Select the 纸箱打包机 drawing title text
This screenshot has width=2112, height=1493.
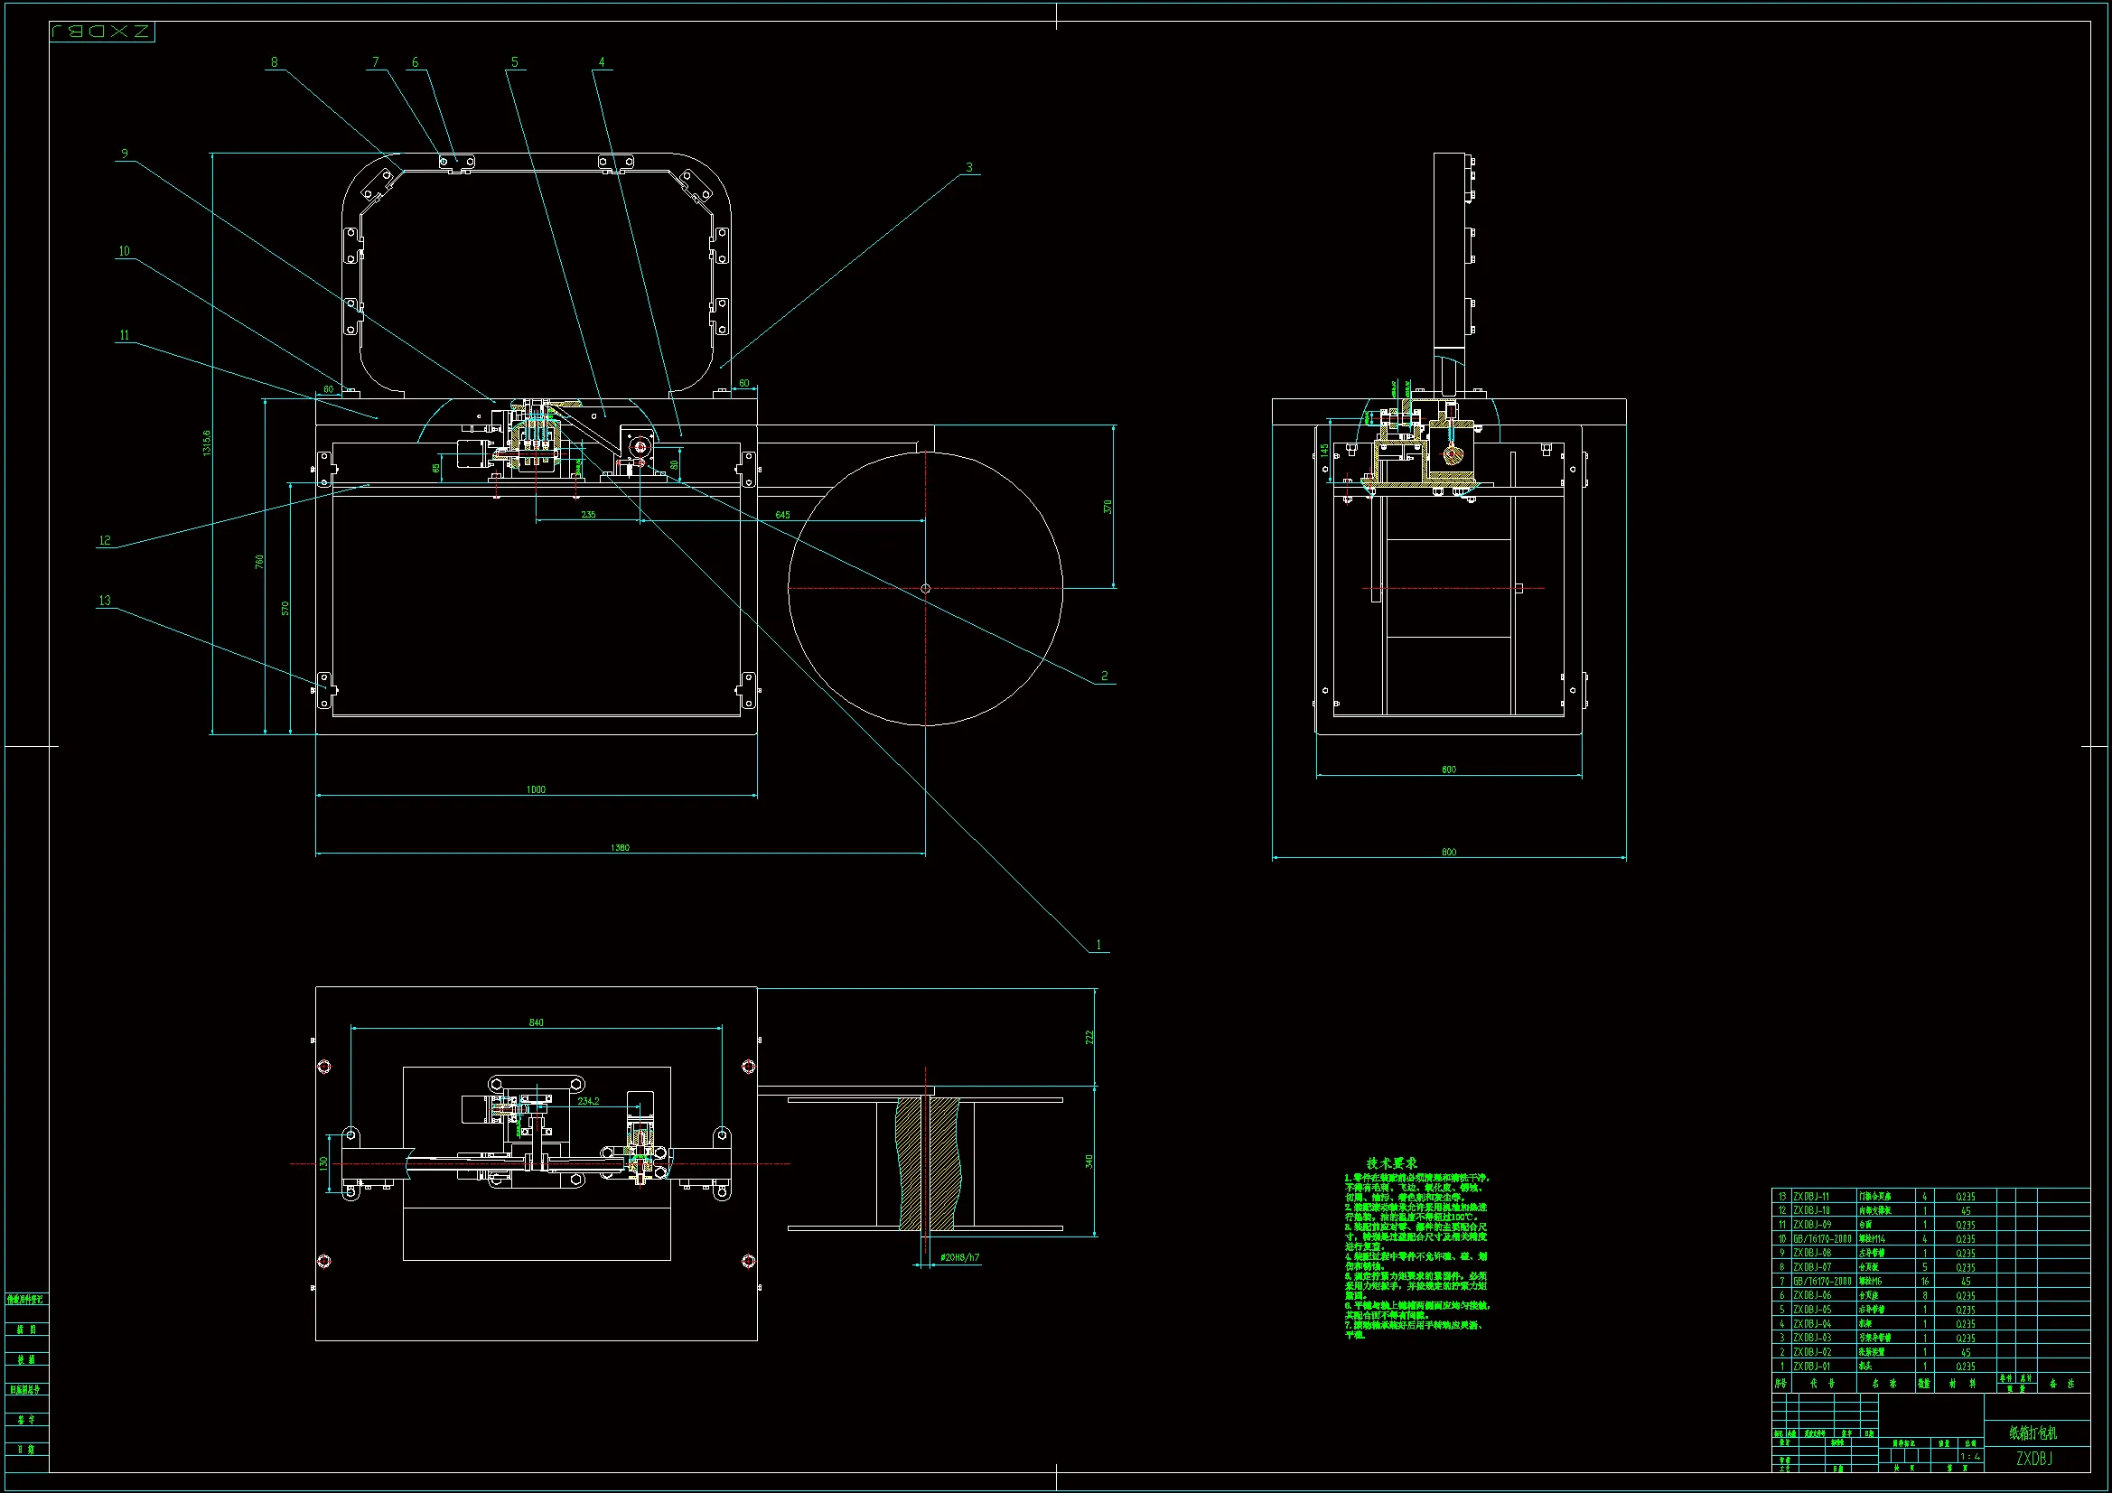click(x=2033, y=1432)
